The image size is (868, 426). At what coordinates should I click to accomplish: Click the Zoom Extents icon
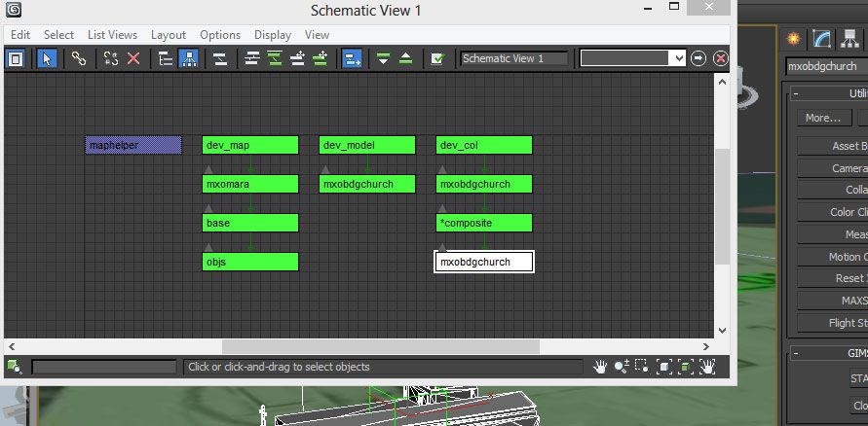tap(664, 366)
